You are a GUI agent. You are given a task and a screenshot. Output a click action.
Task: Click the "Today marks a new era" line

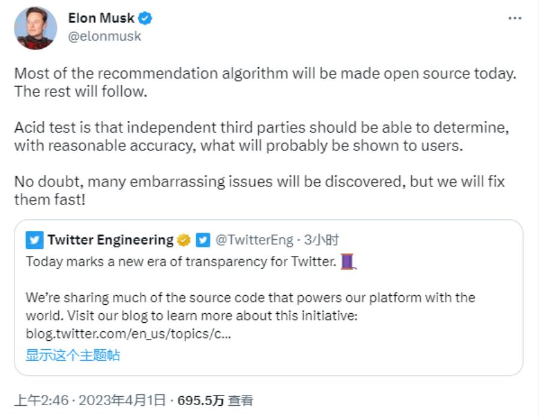(x=181, y=262)
